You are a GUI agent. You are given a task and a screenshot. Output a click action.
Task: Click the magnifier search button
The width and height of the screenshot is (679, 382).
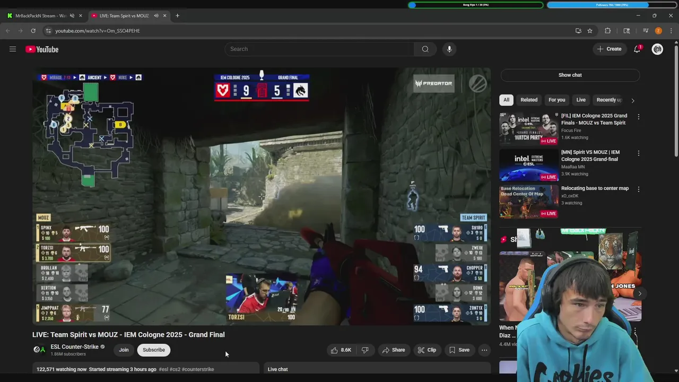coord(425,49)
